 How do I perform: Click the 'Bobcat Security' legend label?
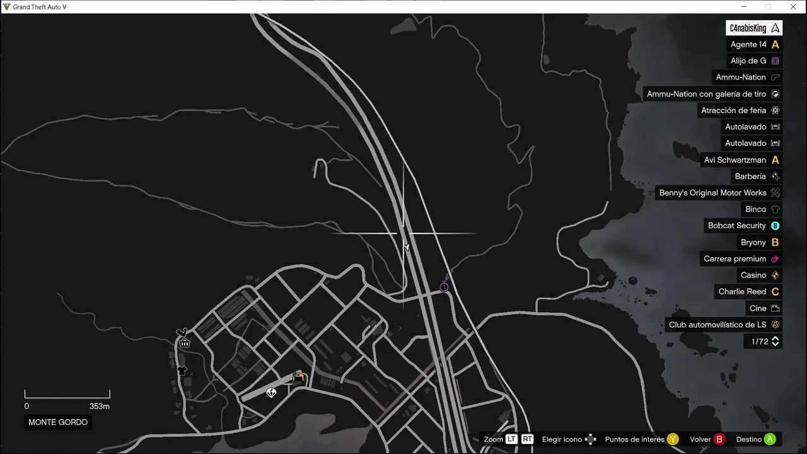(x=736, y=226)
